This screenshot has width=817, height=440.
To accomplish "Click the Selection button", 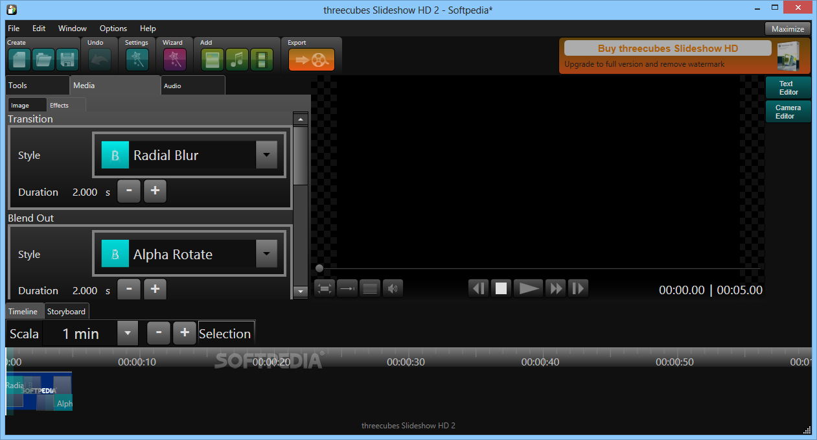I will tap(225, 334).
